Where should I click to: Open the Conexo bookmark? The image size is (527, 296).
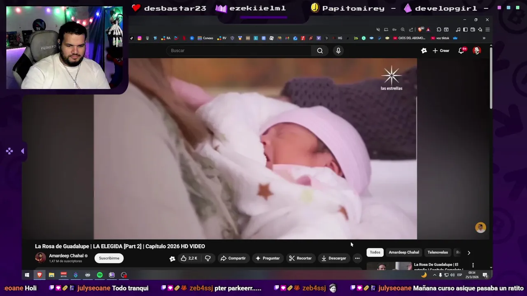point(205,38)
